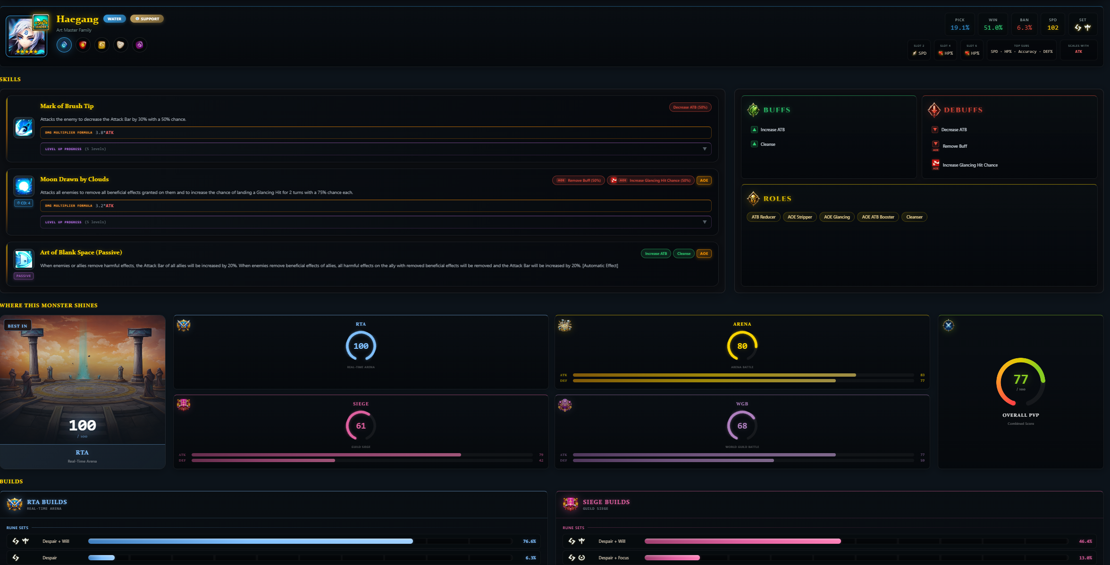This screenshot has height=565, width=1110.
Task: Select the Cleanser role tag
Action: point(914,217)
